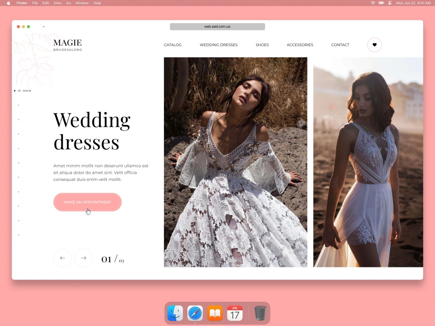Image resolution: width=435 pixels, height=326 pixels.
Task: Open the Go menu
Action: point(69,3)
